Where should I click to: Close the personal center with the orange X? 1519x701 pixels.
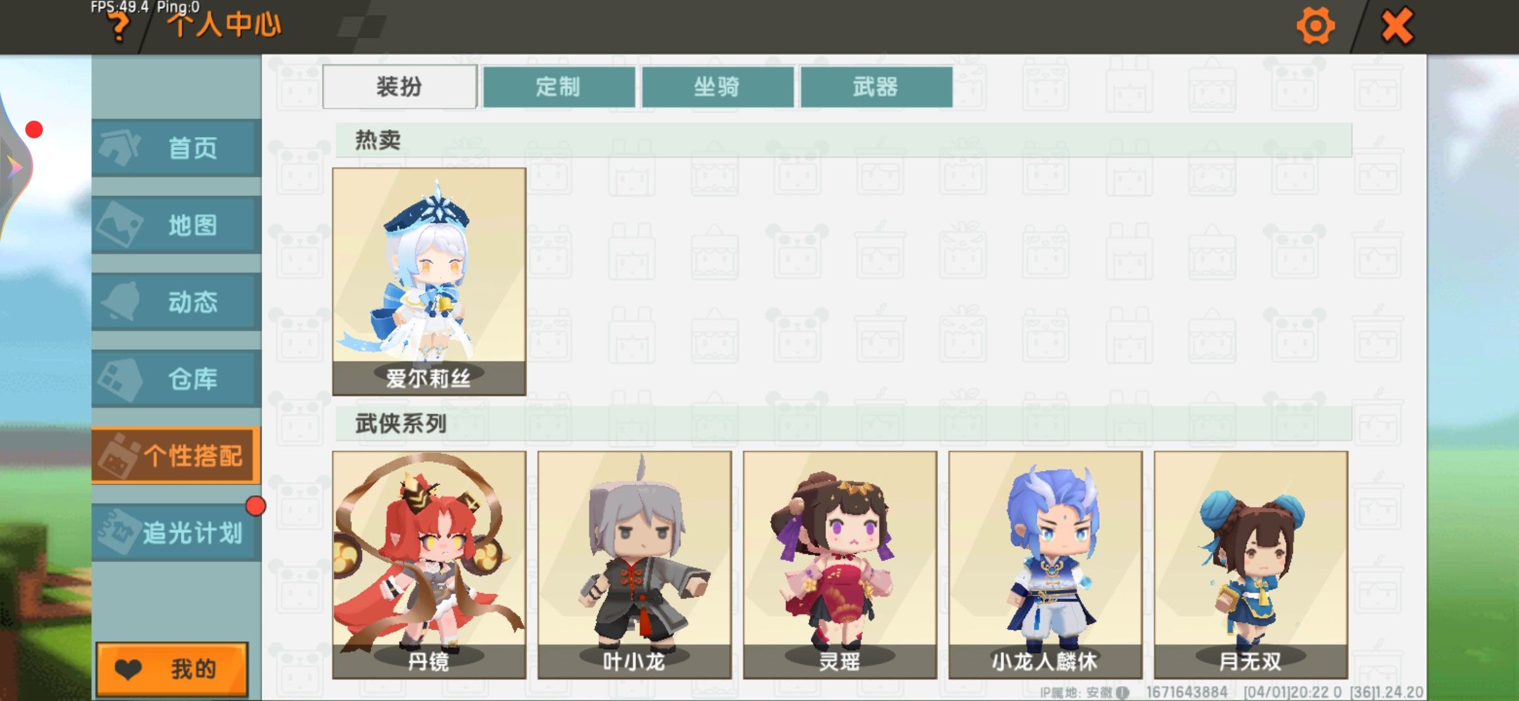[1397, 26]
